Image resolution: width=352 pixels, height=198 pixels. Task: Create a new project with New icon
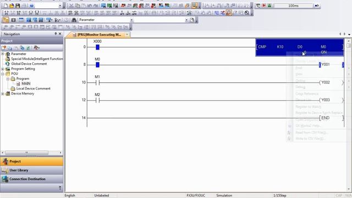[5, 5]
